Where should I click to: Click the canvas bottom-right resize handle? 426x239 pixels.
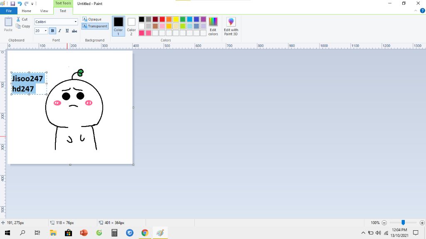tap(134, 164)
